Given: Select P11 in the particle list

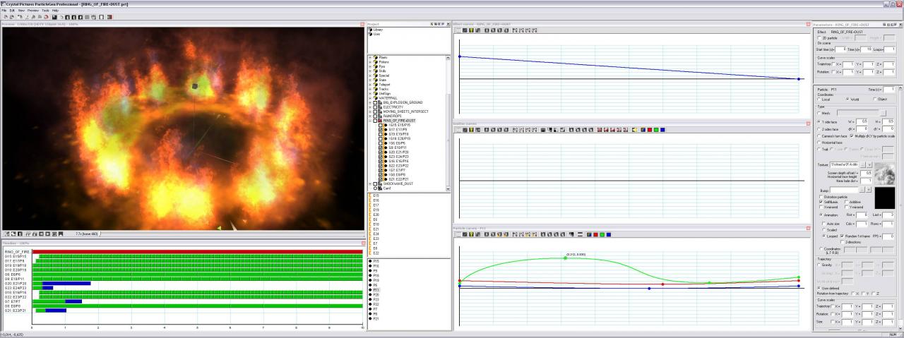Looking at the screenshot, I should click(377, 290).
